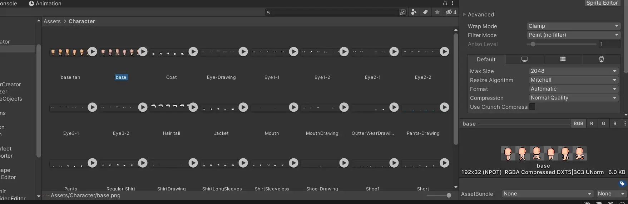The width and height of the screenshot is (628, 204).
Task: Switch to the Animation tab
Action: [45, 4]
